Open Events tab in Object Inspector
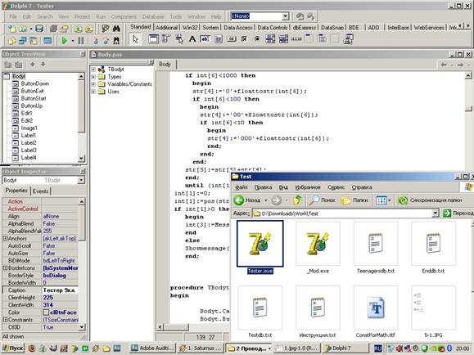 40,191
